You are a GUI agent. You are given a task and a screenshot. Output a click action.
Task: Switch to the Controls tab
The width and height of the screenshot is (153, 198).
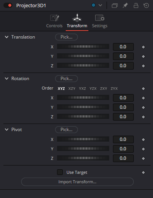coord(54,21)
